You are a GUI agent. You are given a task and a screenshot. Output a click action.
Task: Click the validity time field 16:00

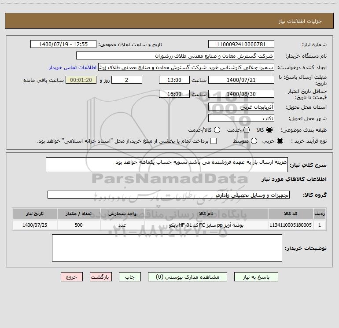point(174,94)
